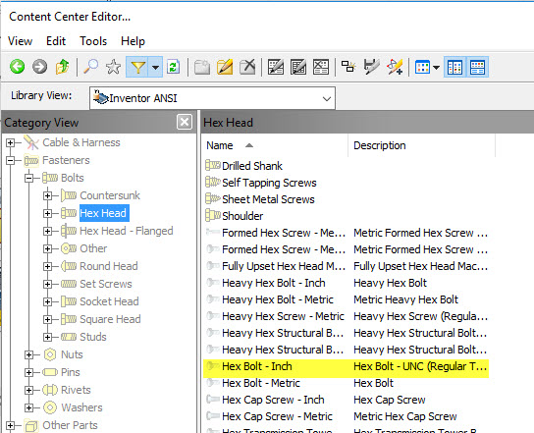The width and height of the screenshot is (534, 433).
Task: Go up one level with the Up icon
Action: (x=62, y=67)
